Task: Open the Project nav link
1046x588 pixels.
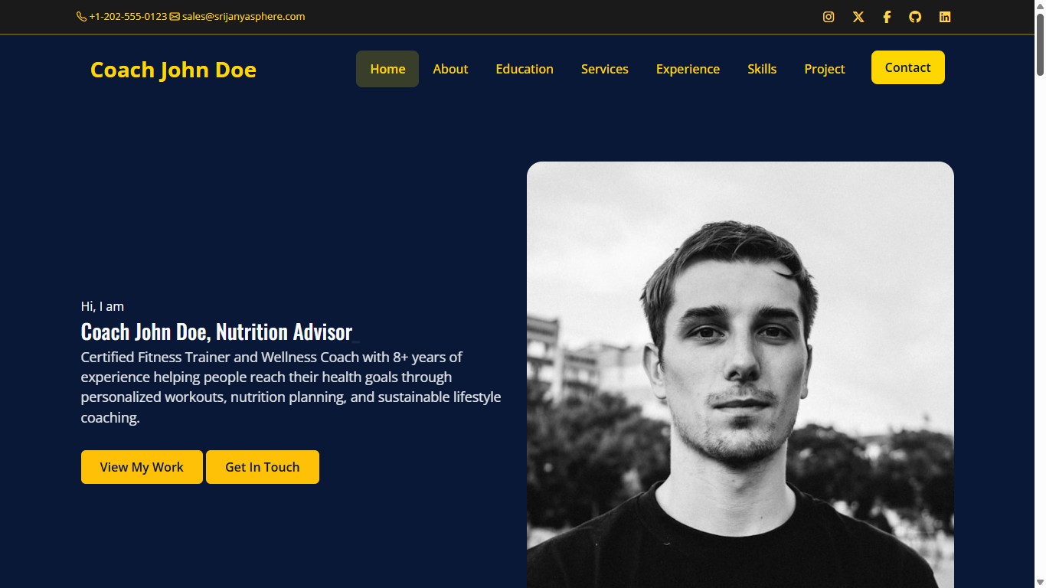Action: point(825,69)
